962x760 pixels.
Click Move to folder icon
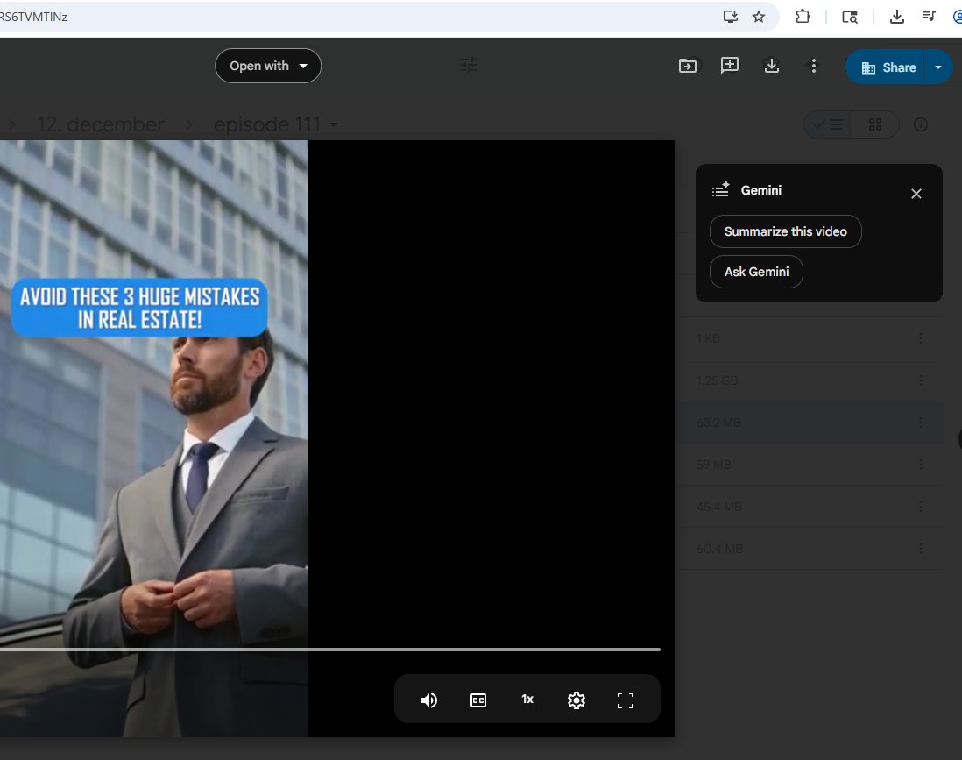688,66
